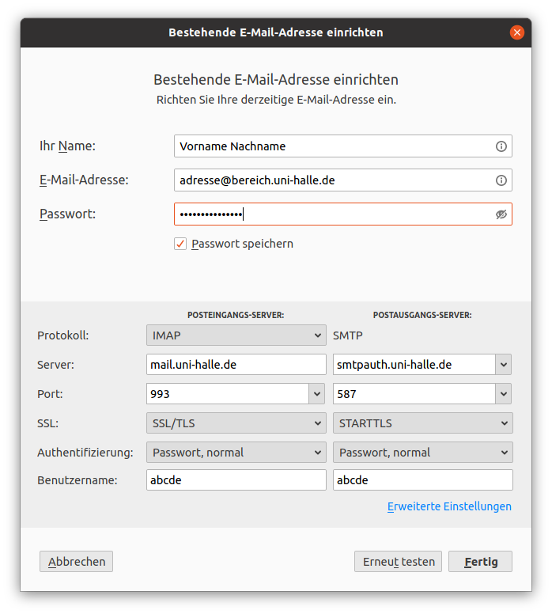Screen dimensions: 552x614
Task: Close the dialog with the orange X
Action: point(516,32)
